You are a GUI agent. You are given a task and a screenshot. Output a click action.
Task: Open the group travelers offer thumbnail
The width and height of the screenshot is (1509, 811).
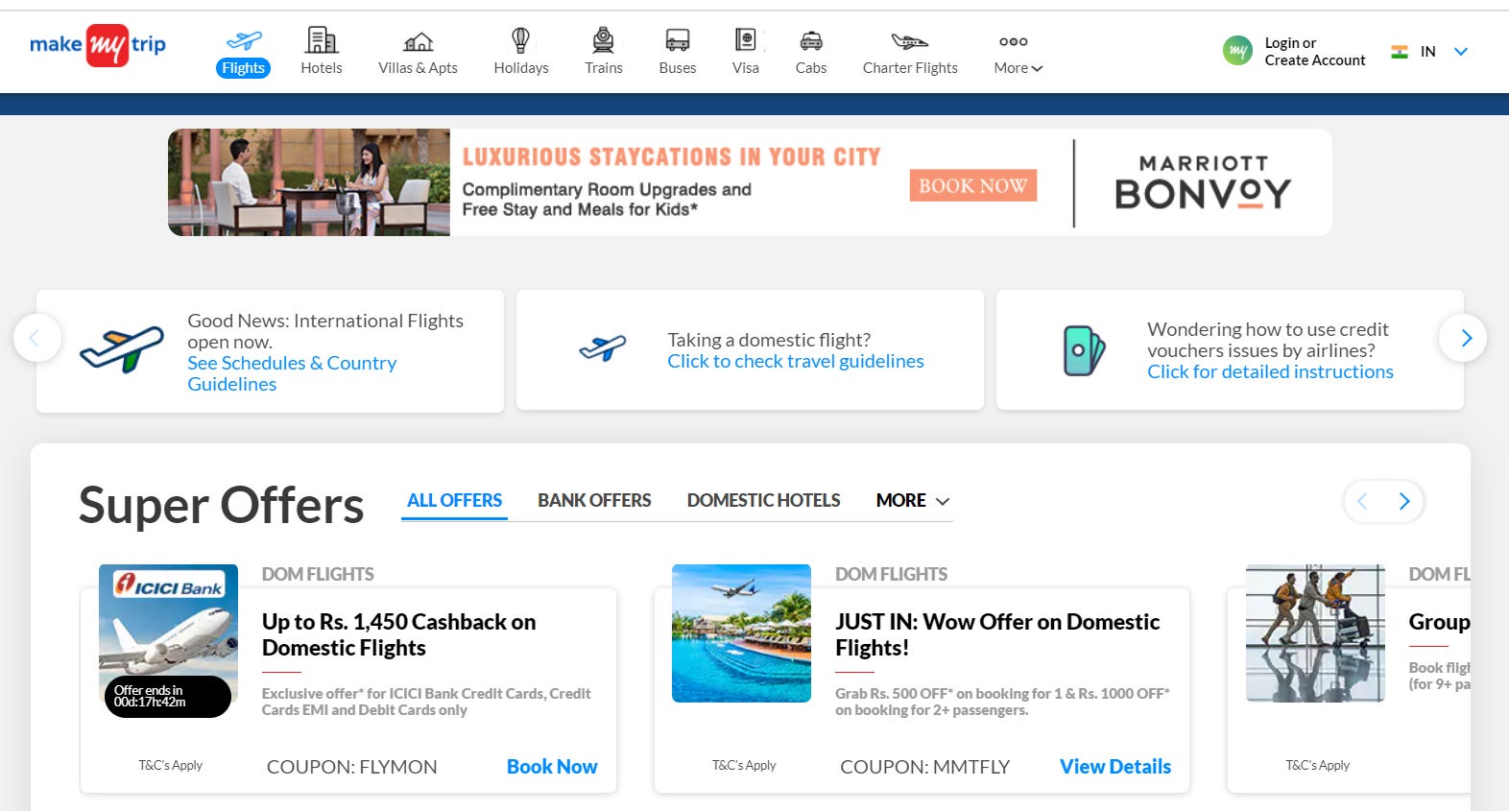tap(1315, 633)
